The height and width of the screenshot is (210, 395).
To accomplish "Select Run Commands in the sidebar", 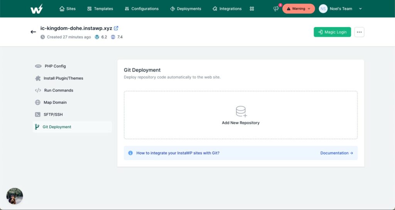I will (72, 90).
